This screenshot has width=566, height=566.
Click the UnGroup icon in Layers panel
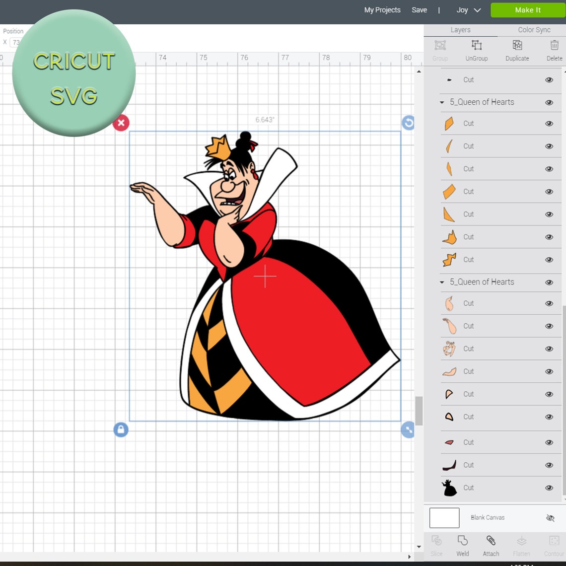[x=477, y=46]
